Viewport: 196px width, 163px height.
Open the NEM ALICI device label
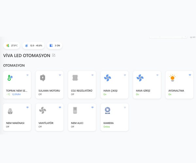77,123
